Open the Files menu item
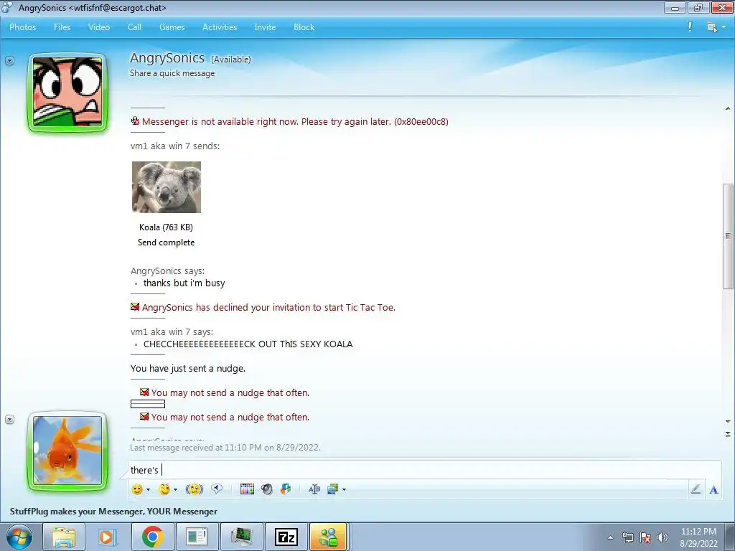Screen dimensions: 735x551 pyautogui.click(x=62, y=27)
